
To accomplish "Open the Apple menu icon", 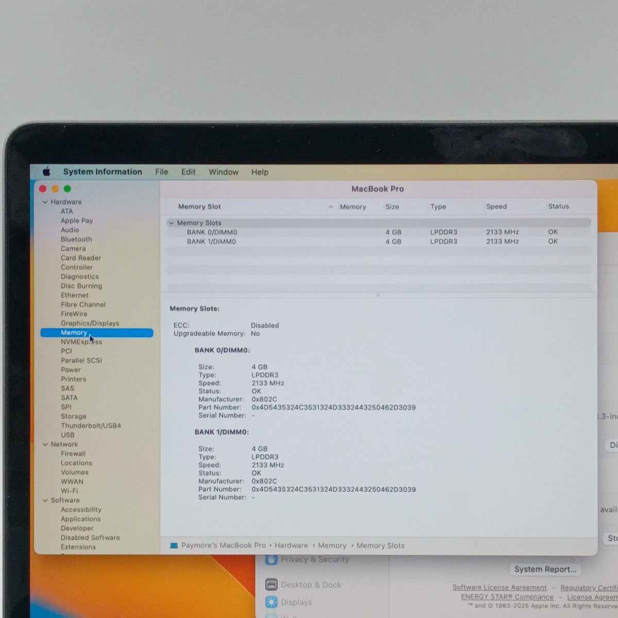I will (x=46, y=171).
